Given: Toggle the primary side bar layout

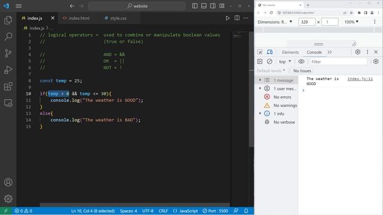Looking at the screenshot, I should click(194, 6).
